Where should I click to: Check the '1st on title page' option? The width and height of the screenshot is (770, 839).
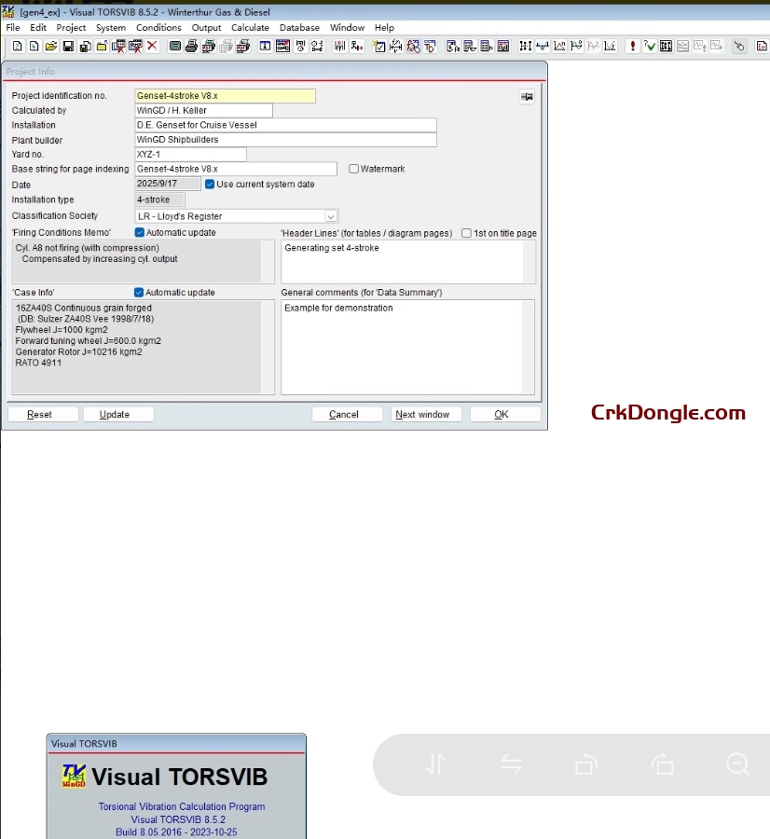click(x=467, y=232)
